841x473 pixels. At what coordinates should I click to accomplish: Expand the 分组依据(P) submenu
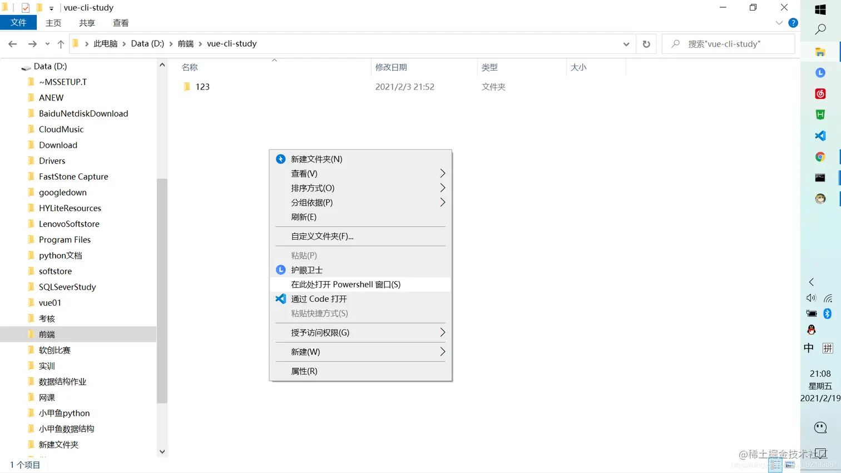coord(443,202)
